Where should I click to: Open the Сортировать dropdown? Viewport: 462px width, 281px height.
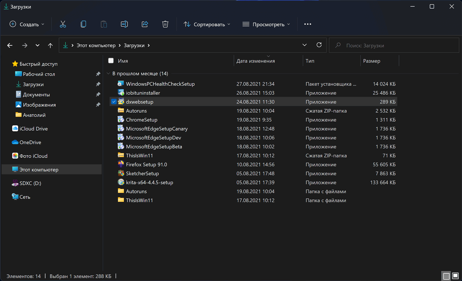[207, 24]
